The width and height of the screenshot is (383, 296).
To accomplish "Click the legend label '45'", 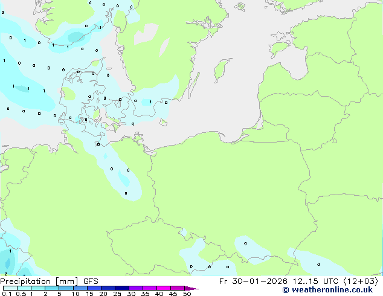I will pos(173,294).
